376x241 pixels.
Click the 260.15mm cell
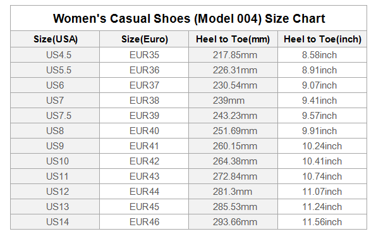tap(233, 146)
